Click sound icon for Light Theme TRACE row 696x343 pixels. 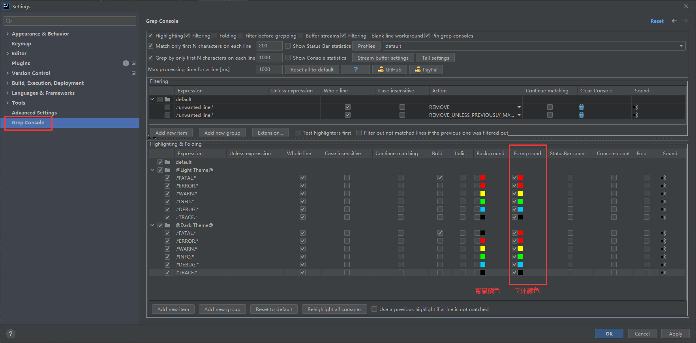click(x=663, y=217)
